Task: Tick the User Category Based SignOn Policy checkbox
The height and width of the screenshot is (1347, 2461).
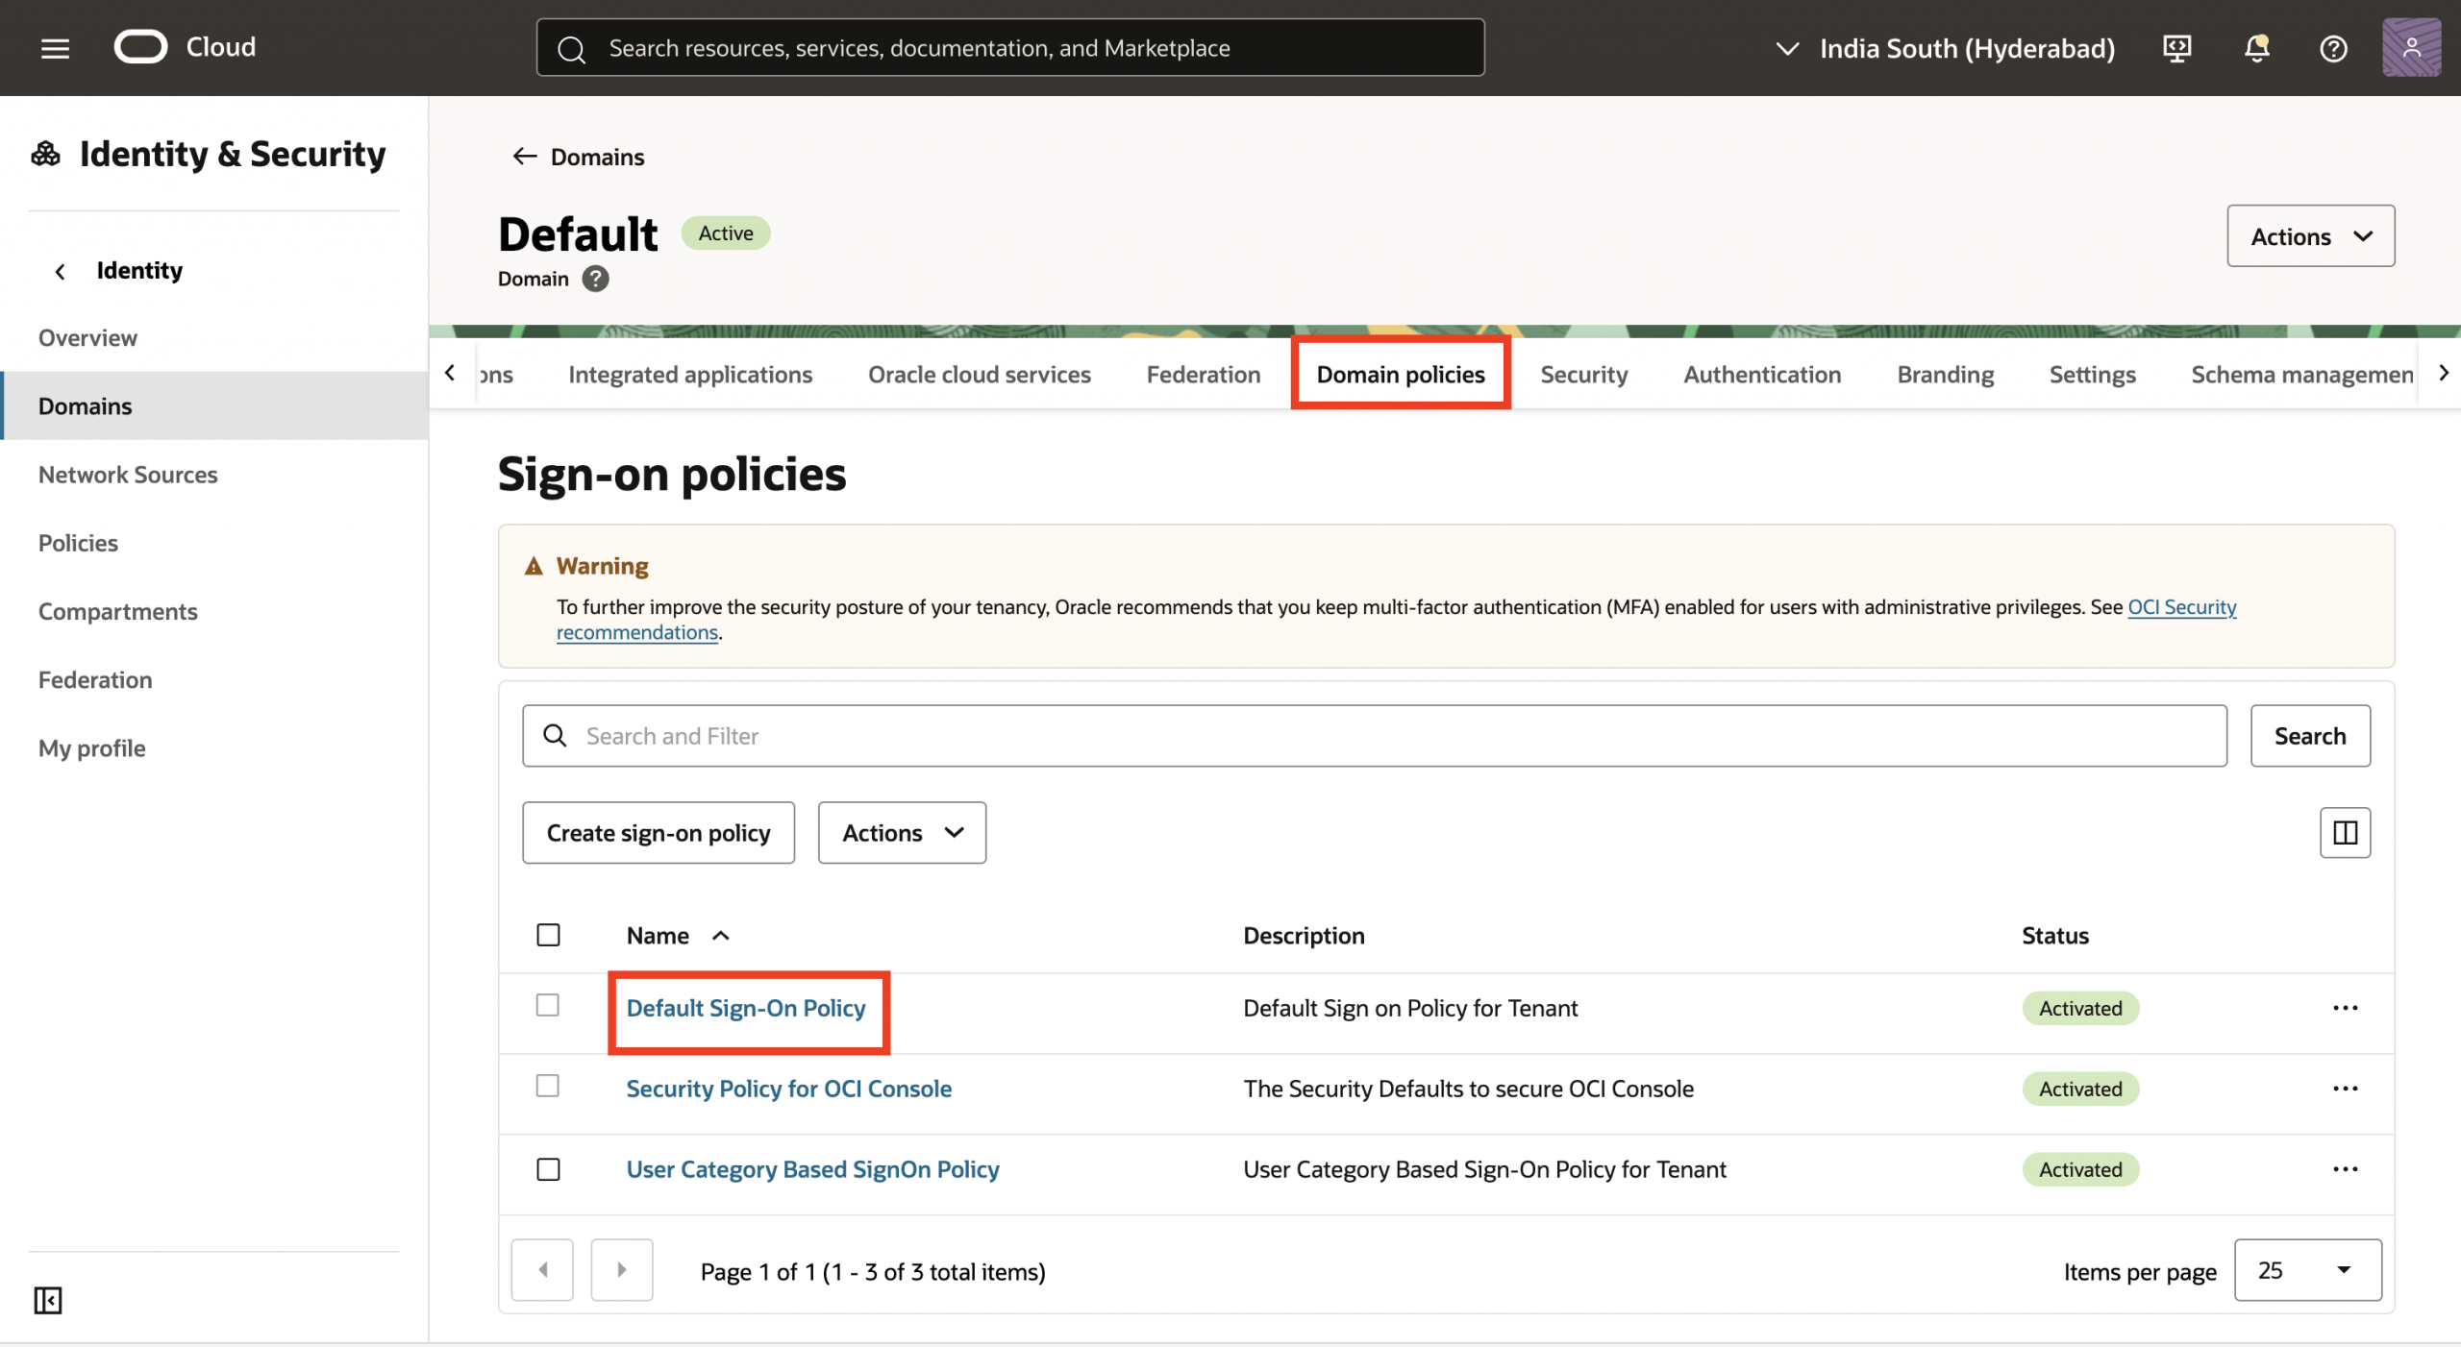Action: tap(548, 1169)
